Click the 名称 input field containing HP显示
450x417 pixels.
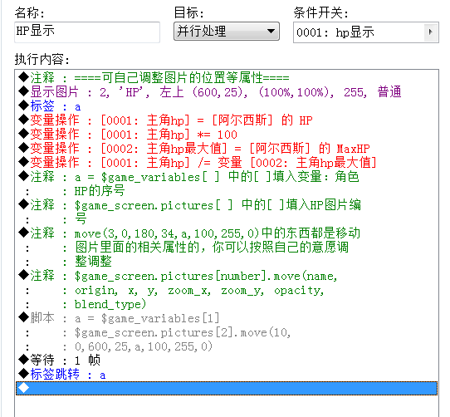87,32
